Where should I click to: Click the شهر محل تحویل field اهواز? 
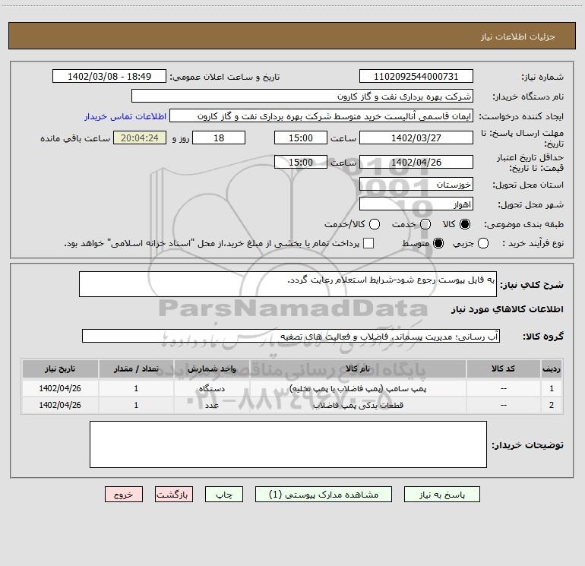[x=416, y=204]
